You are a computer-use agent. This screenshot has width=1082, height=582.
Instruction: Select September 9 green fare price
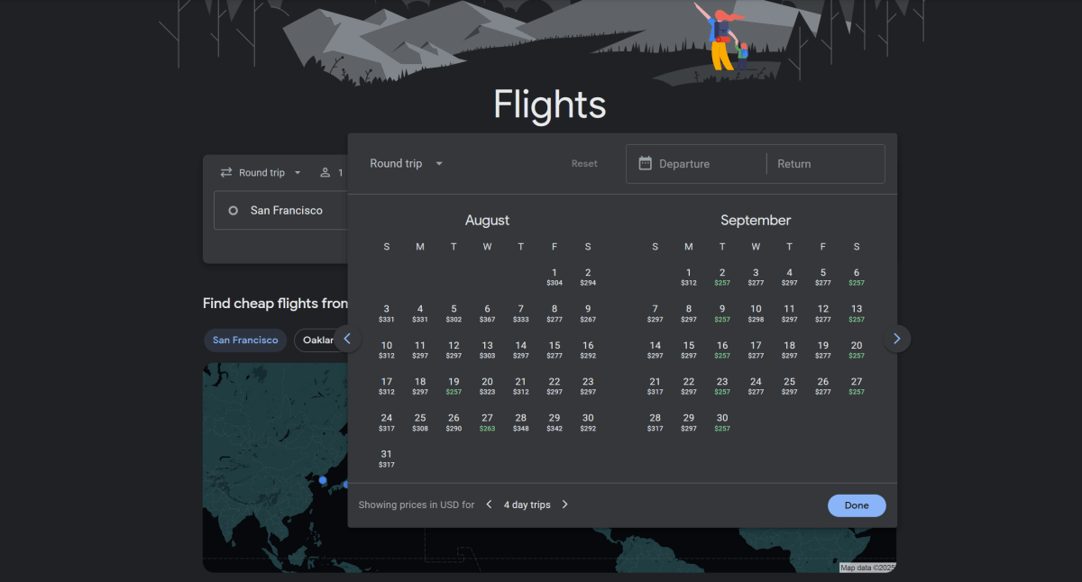tap(721, 313)
